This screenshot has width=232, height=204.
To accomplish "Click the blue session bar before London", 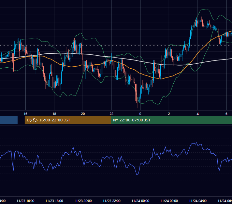I will click(x=9, y=120).
